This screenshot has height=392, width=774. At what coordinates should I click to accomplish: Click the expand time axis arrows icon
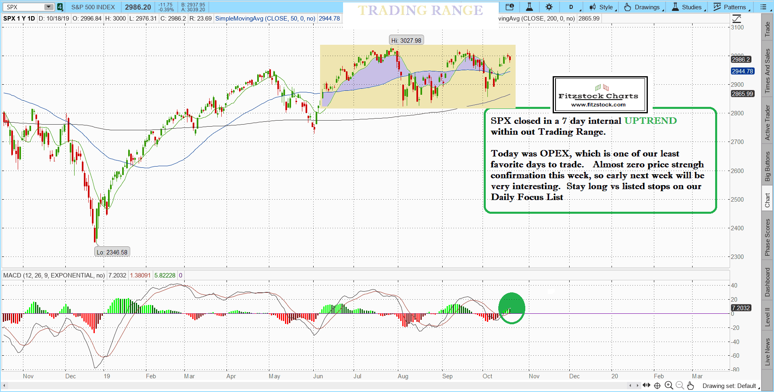[x=646, y=386]
